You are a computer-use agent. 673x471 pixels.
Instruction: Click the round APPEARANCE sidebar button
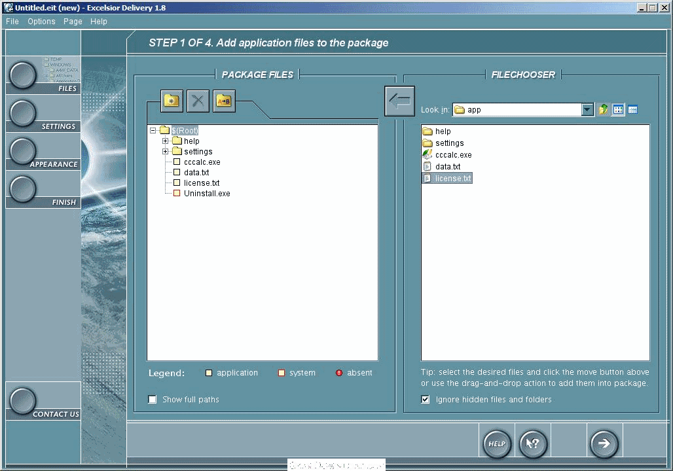pyautogui.click(x=23, y=151)
